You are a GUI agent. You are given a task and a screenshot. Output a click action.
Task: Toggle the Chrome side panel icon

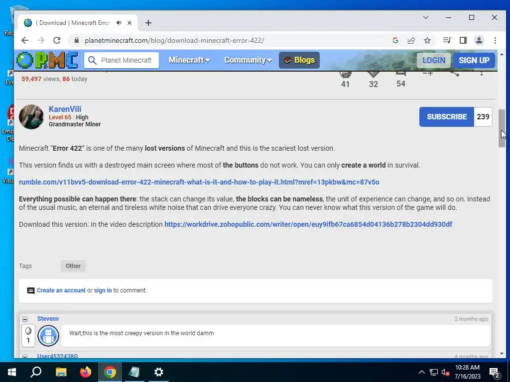click(463, 40)
